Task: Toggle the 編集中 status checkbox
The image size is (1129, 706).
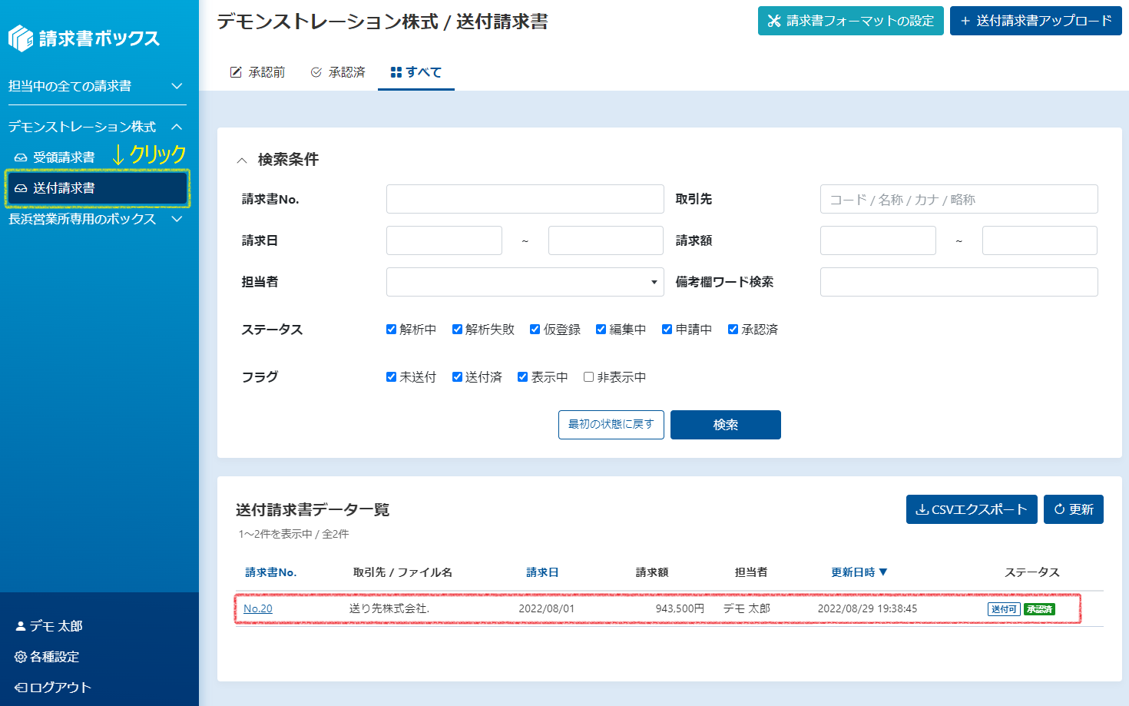Action: (601, 330)
